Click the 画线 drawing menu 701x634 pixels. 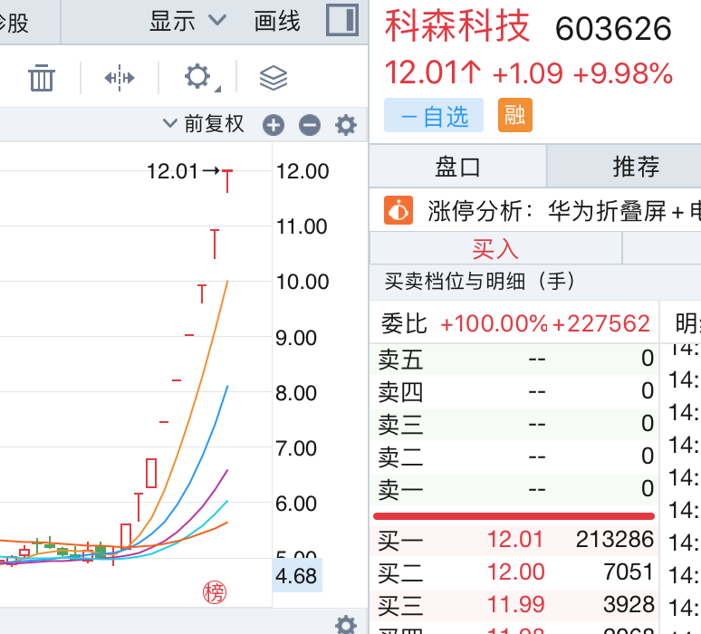click(277, 21)
